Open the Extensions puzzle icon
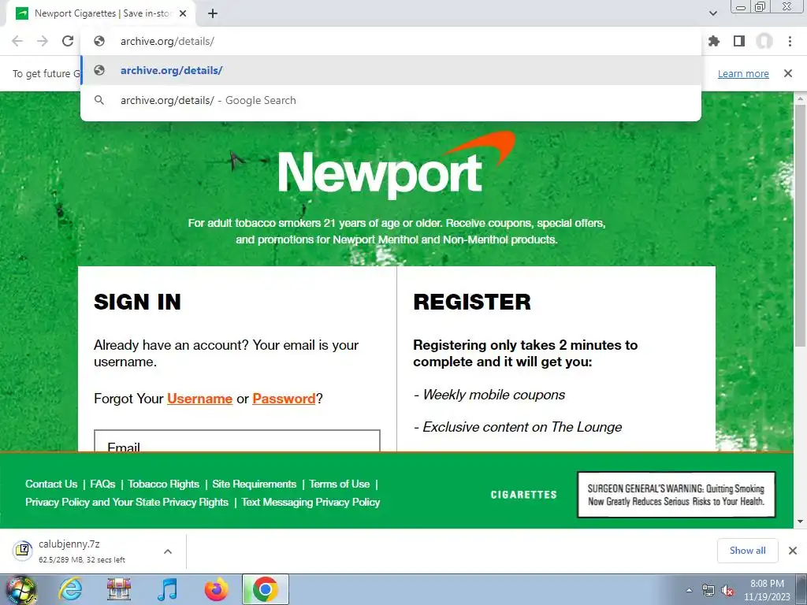 [714, 41]
